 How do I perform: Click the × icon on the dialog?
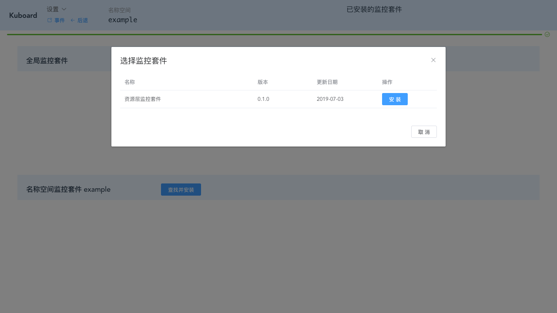(433, 60)
